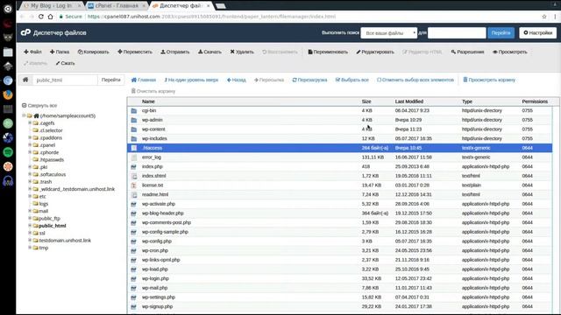Switch to cPanel Главная browser tab
The width and height of the screenshot is (561, 315).
tap(117, 6)
